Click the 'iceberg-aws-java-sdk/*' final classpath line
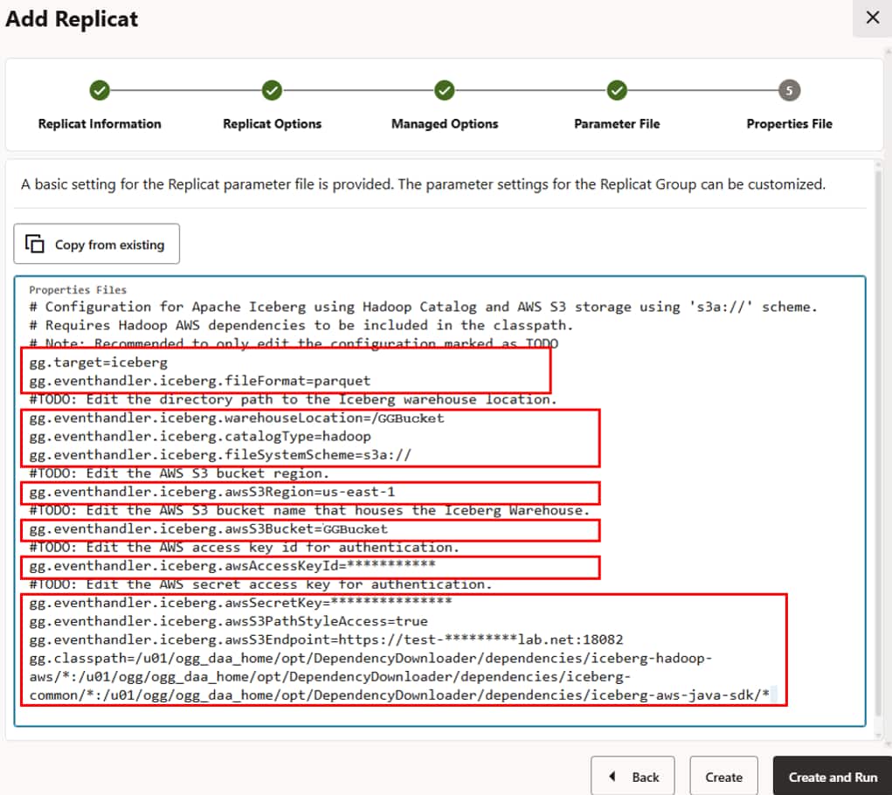The width and height of the screenshot is (892, 795). pos(399,695)
